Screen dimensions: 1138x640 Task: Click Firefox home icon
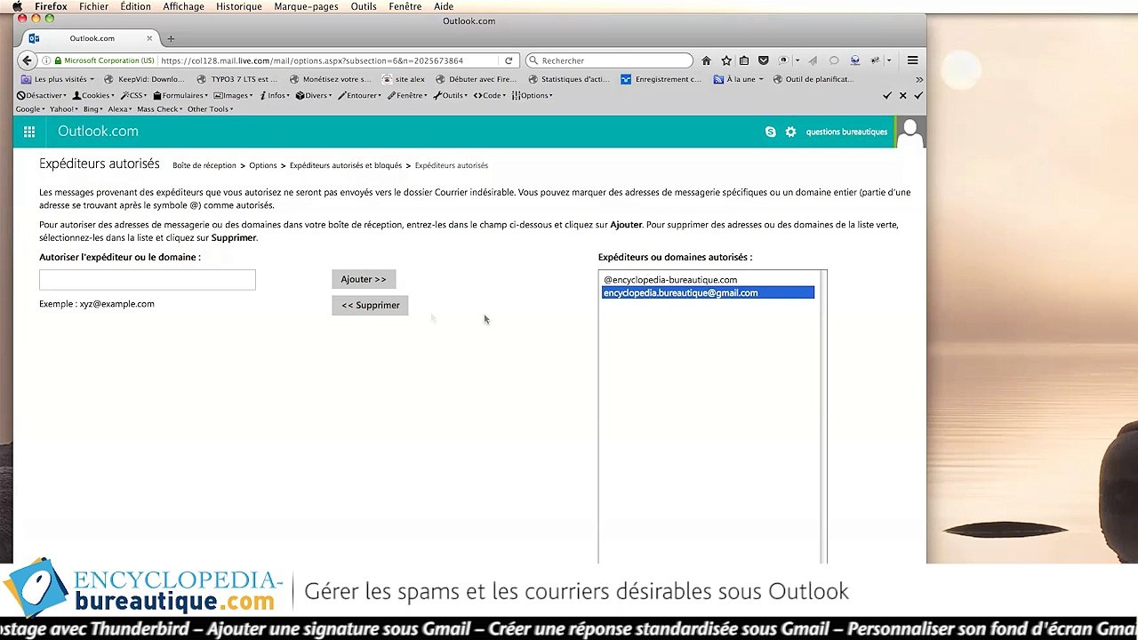[x=706, y=60]
